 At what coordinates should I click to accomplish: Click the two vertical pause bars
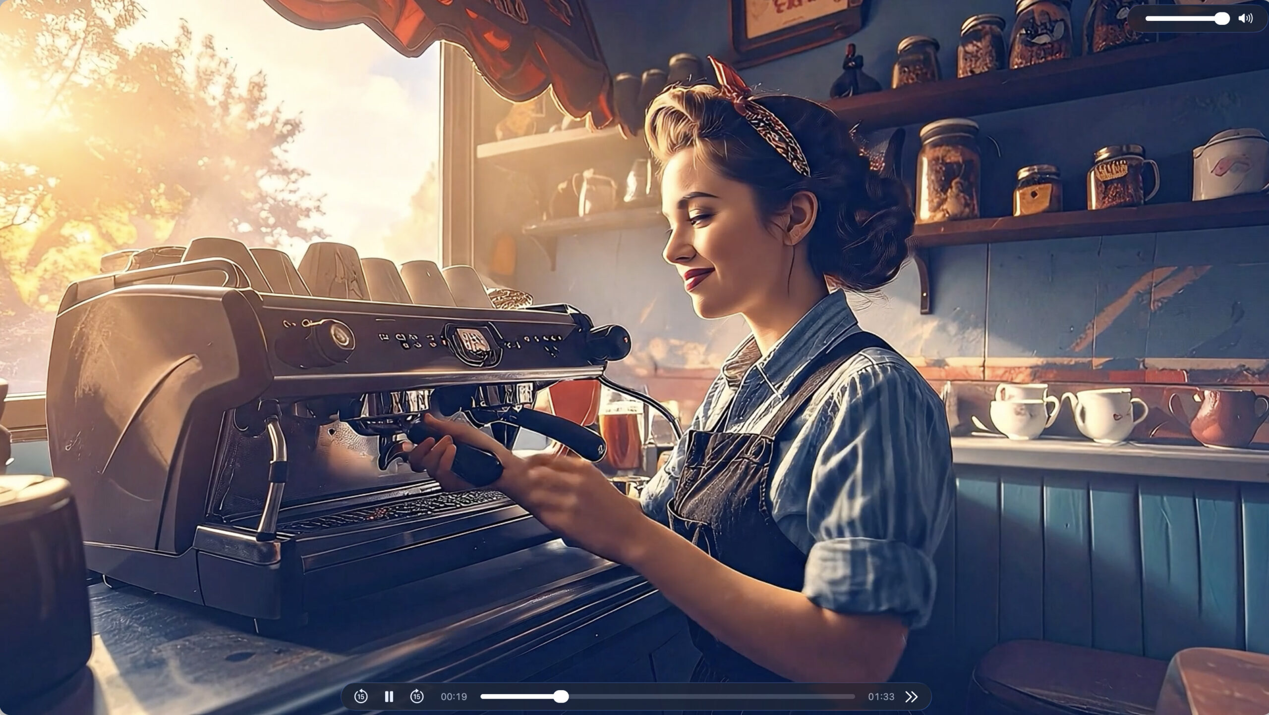[x=389, y=697]
